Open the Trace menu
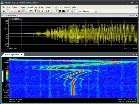The image size is (139, 104). click(41, 7)
